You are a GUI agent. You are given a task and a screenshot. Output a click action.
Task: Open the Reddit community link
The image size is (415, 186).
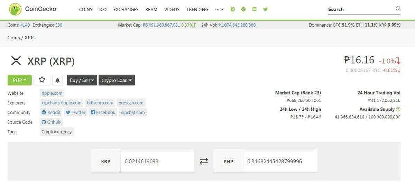pos(51,112)
